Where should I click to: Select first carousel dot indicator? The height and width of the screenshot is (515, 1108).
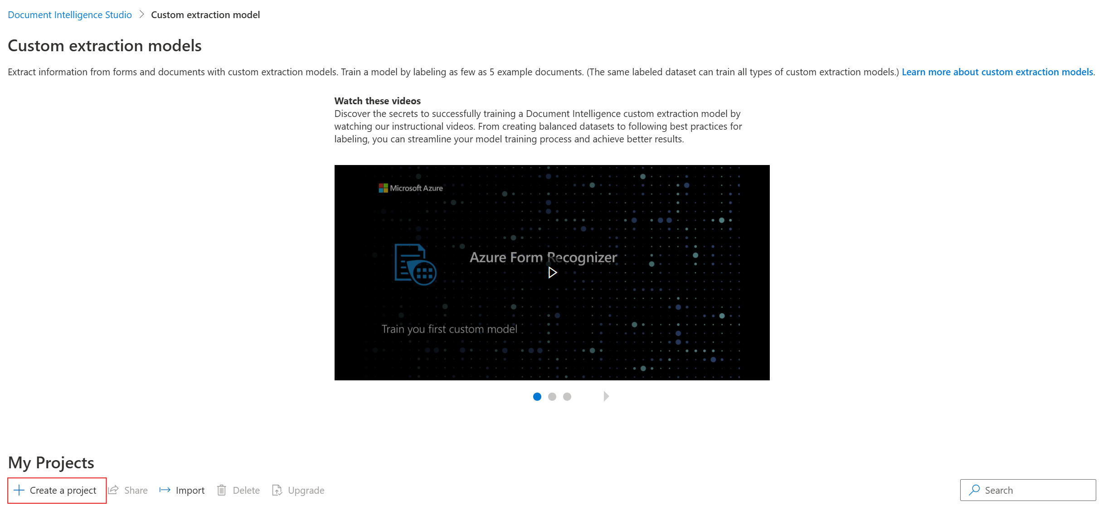click(538, 396)
